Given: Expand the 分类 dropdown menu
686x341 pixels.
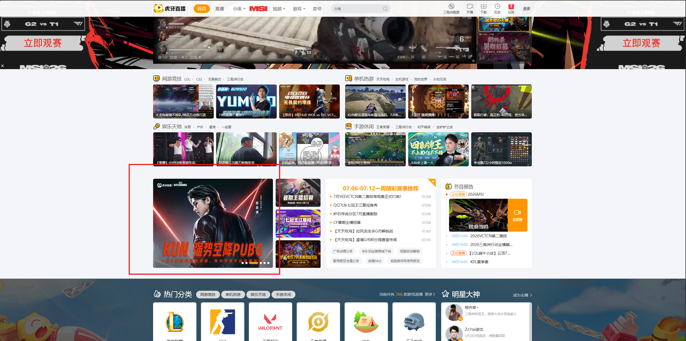Looking at the screenshot, I should tap(239, 9).
